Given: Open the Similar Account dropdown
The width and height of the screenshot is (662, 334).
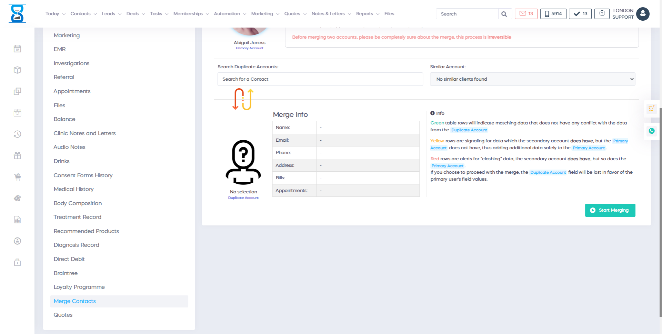Looking at the screenshot, I should tap(532, 79).
